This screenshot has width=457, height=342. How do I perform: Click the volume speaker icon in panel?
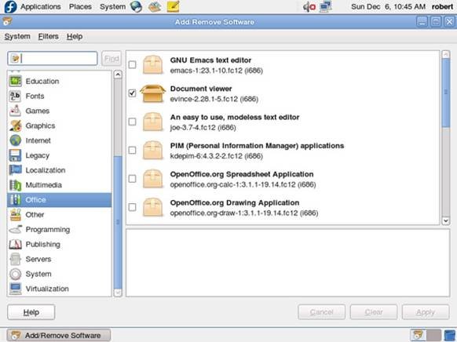pos(309,7)
